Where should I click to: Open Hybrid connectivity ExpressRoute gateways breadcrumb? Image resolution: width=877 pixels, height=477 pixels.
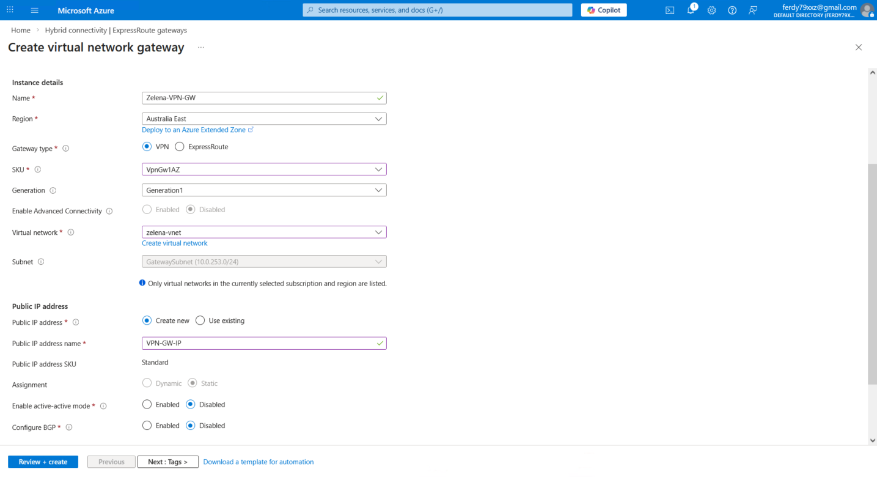pyautogui.click(x=116, y=30)
